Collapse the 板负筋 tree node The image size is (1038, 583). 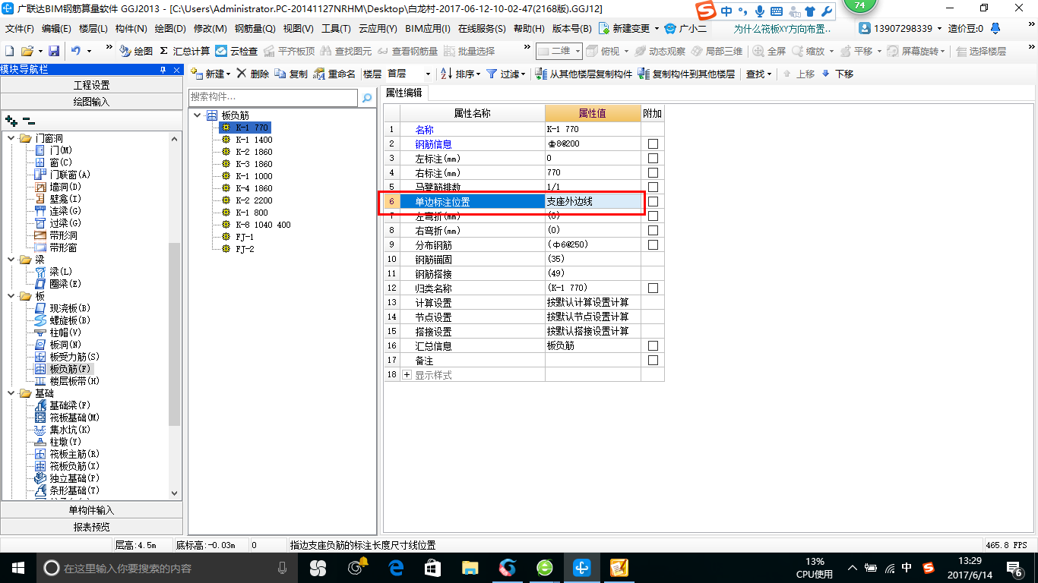click(198, 115)
